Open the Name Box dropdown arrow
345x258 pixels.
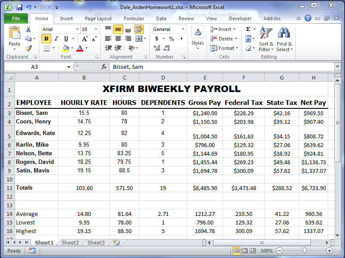69,67
